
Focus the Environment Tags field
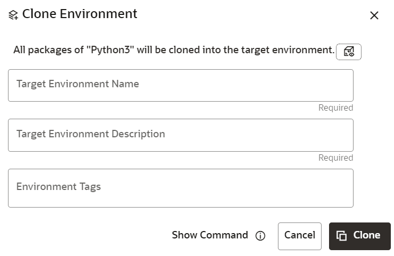click(x=180, y=188)
